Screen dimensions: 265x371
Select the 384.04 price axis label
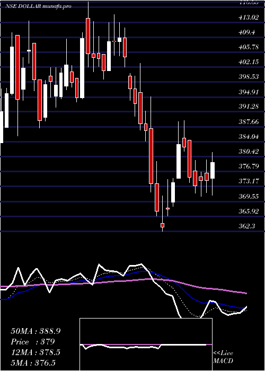(x=249, y=137)
